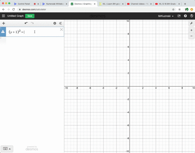Click the green Save button
The height and width of the screenshot is (153, 195).
click(30, 16)
